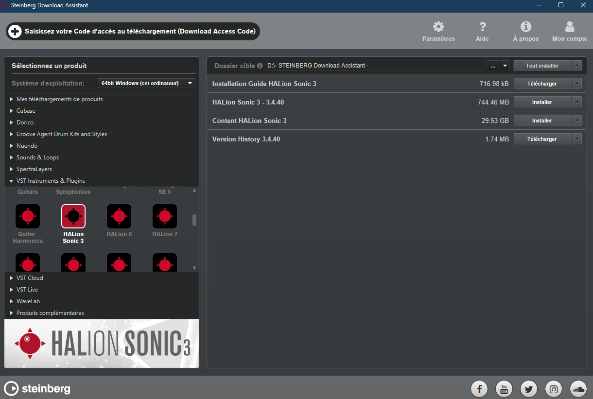593x399 pixels.
Task: Open Steinberg Instagram icon
Action: [x=554, y=389]
